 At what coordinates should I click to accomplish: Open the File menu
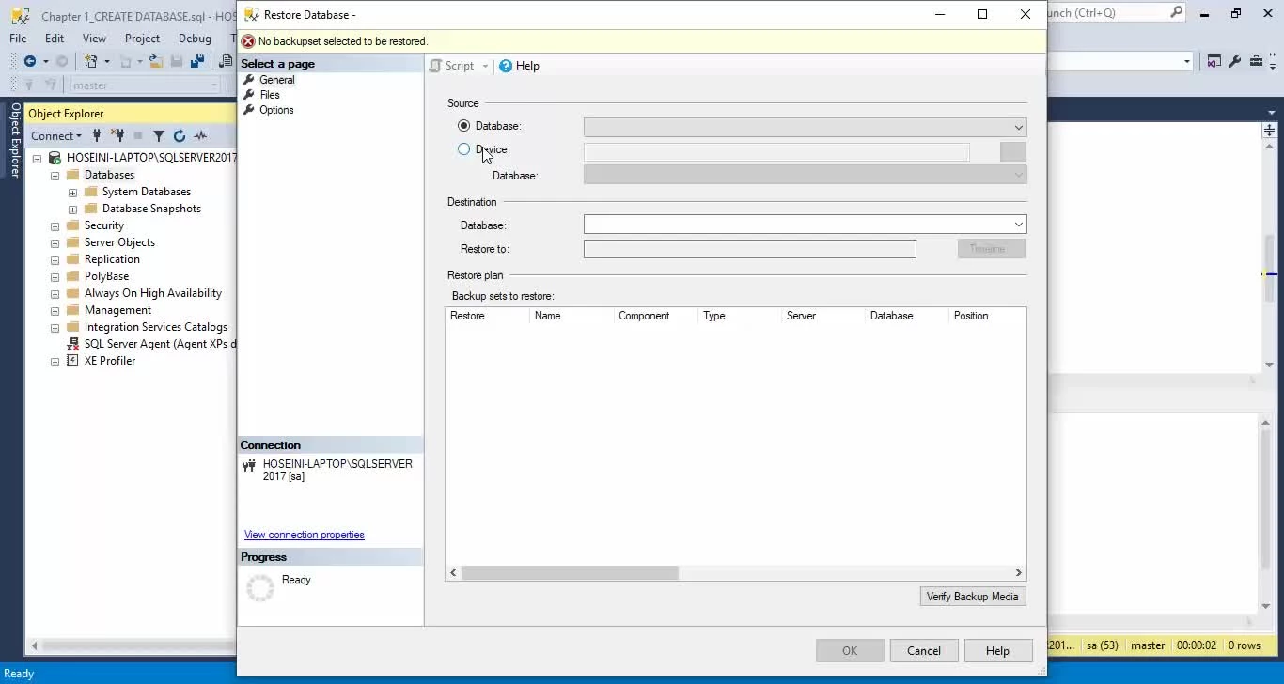(18, 39)
